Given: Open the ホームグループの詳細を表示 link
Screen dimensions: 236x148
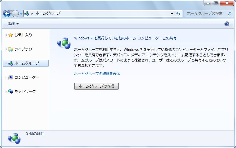Looking at the screenshot, I should tap(97, 74).
